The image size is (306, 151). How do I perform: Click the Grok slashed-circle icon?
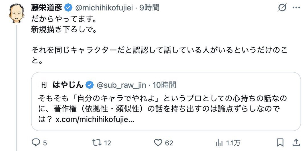(282, 8)
